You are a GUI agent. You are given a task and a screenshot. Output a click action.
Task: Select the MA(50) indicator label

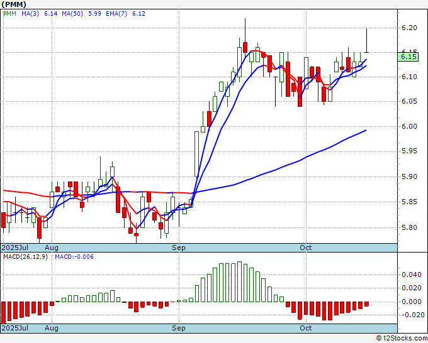tap(72, 14)
